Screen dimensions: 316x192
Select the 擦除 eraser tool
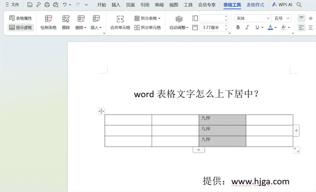click(x=66, y=22)
